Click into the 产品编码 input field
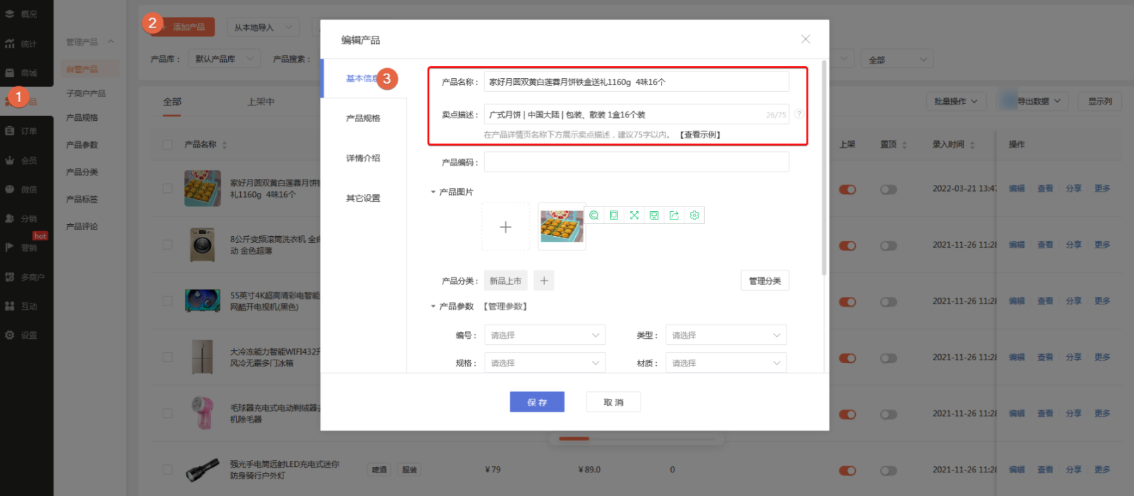Image resolution: width=1134 pixels, height=496 pixels. coord(637,162)
